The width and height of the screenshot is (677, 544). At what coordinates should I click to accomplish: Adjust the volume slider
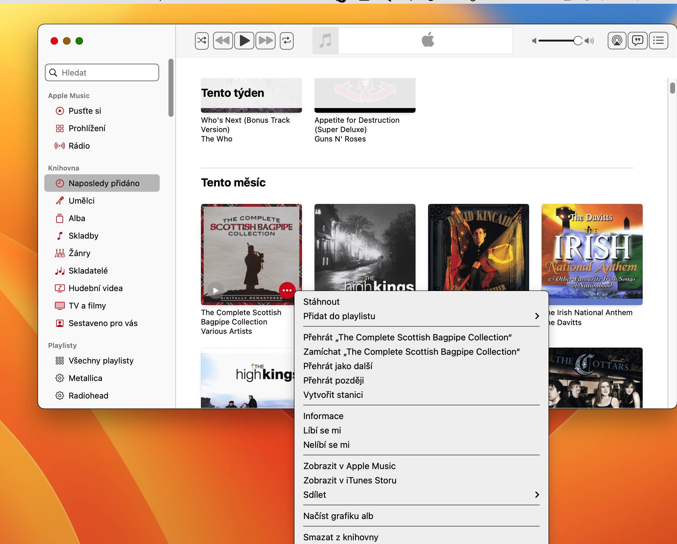(x=578, y=40)
